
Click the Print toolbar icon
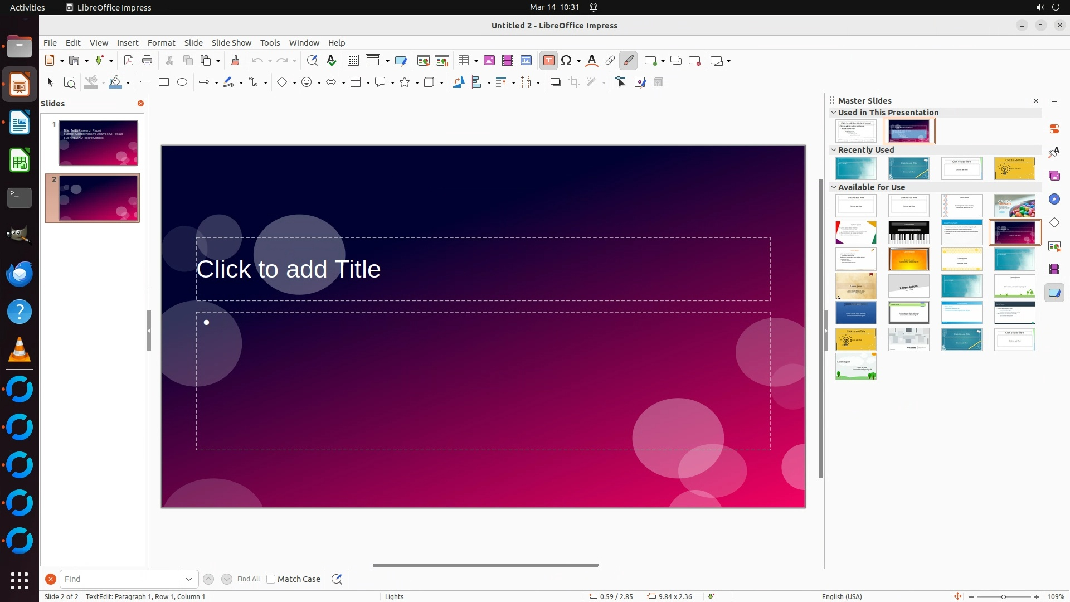[x=147, y=61]
